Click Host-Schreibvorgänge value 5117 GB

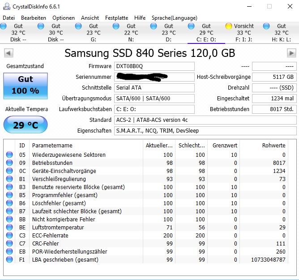(274, 77)
